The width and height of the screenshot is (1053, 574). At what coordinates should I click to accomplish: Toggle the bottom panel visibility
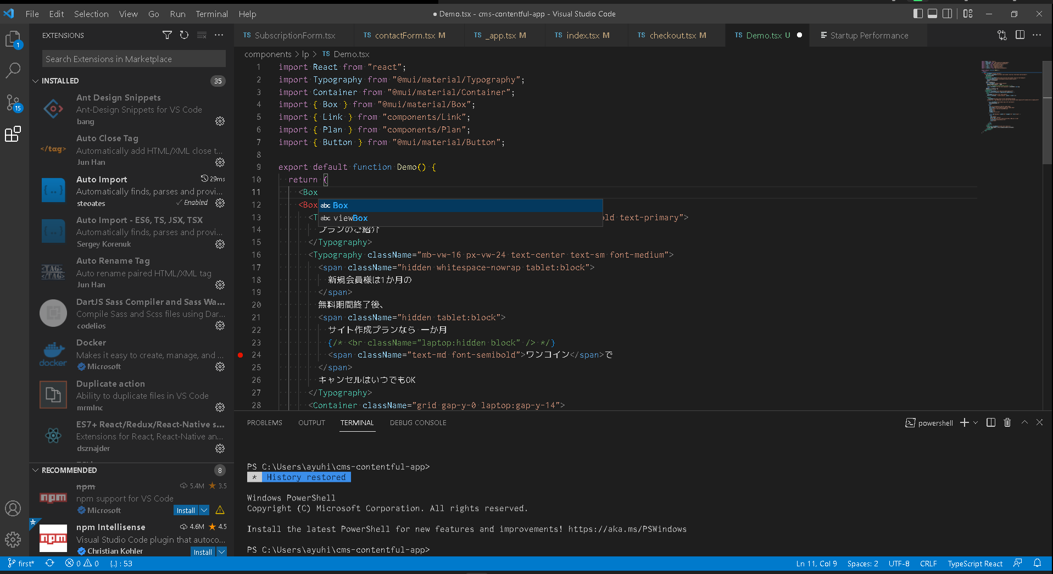coord(932,13)
